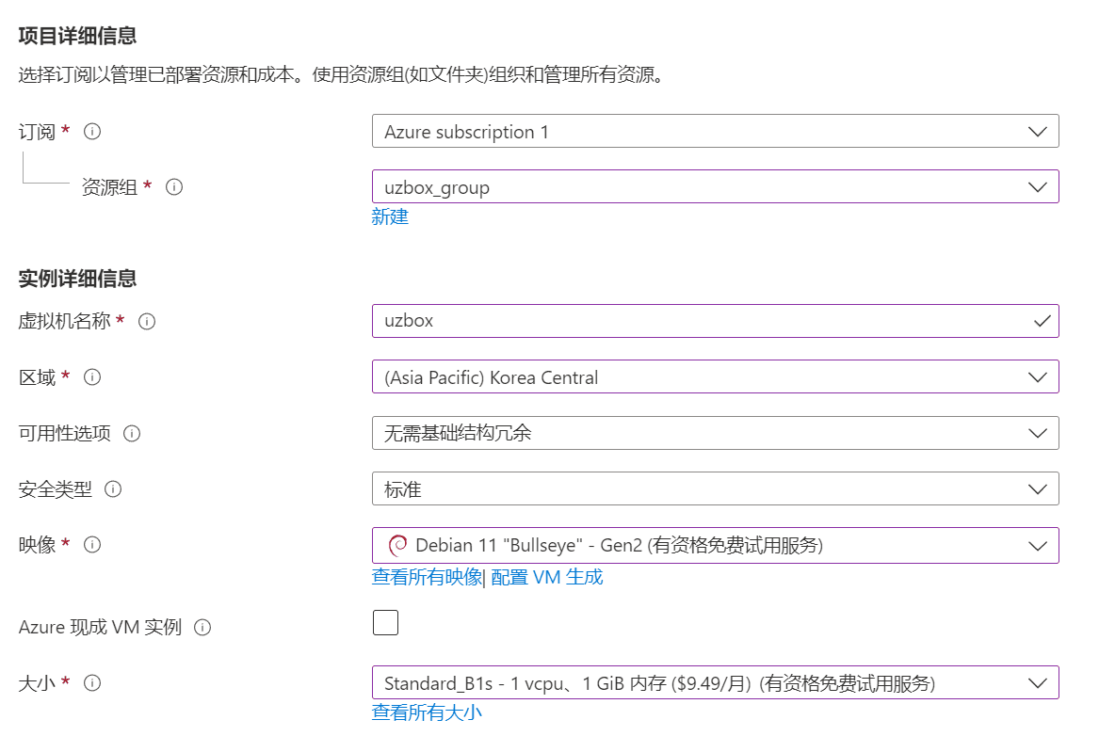Open the 区域 Korea Central dropdown

pos(715,377)
